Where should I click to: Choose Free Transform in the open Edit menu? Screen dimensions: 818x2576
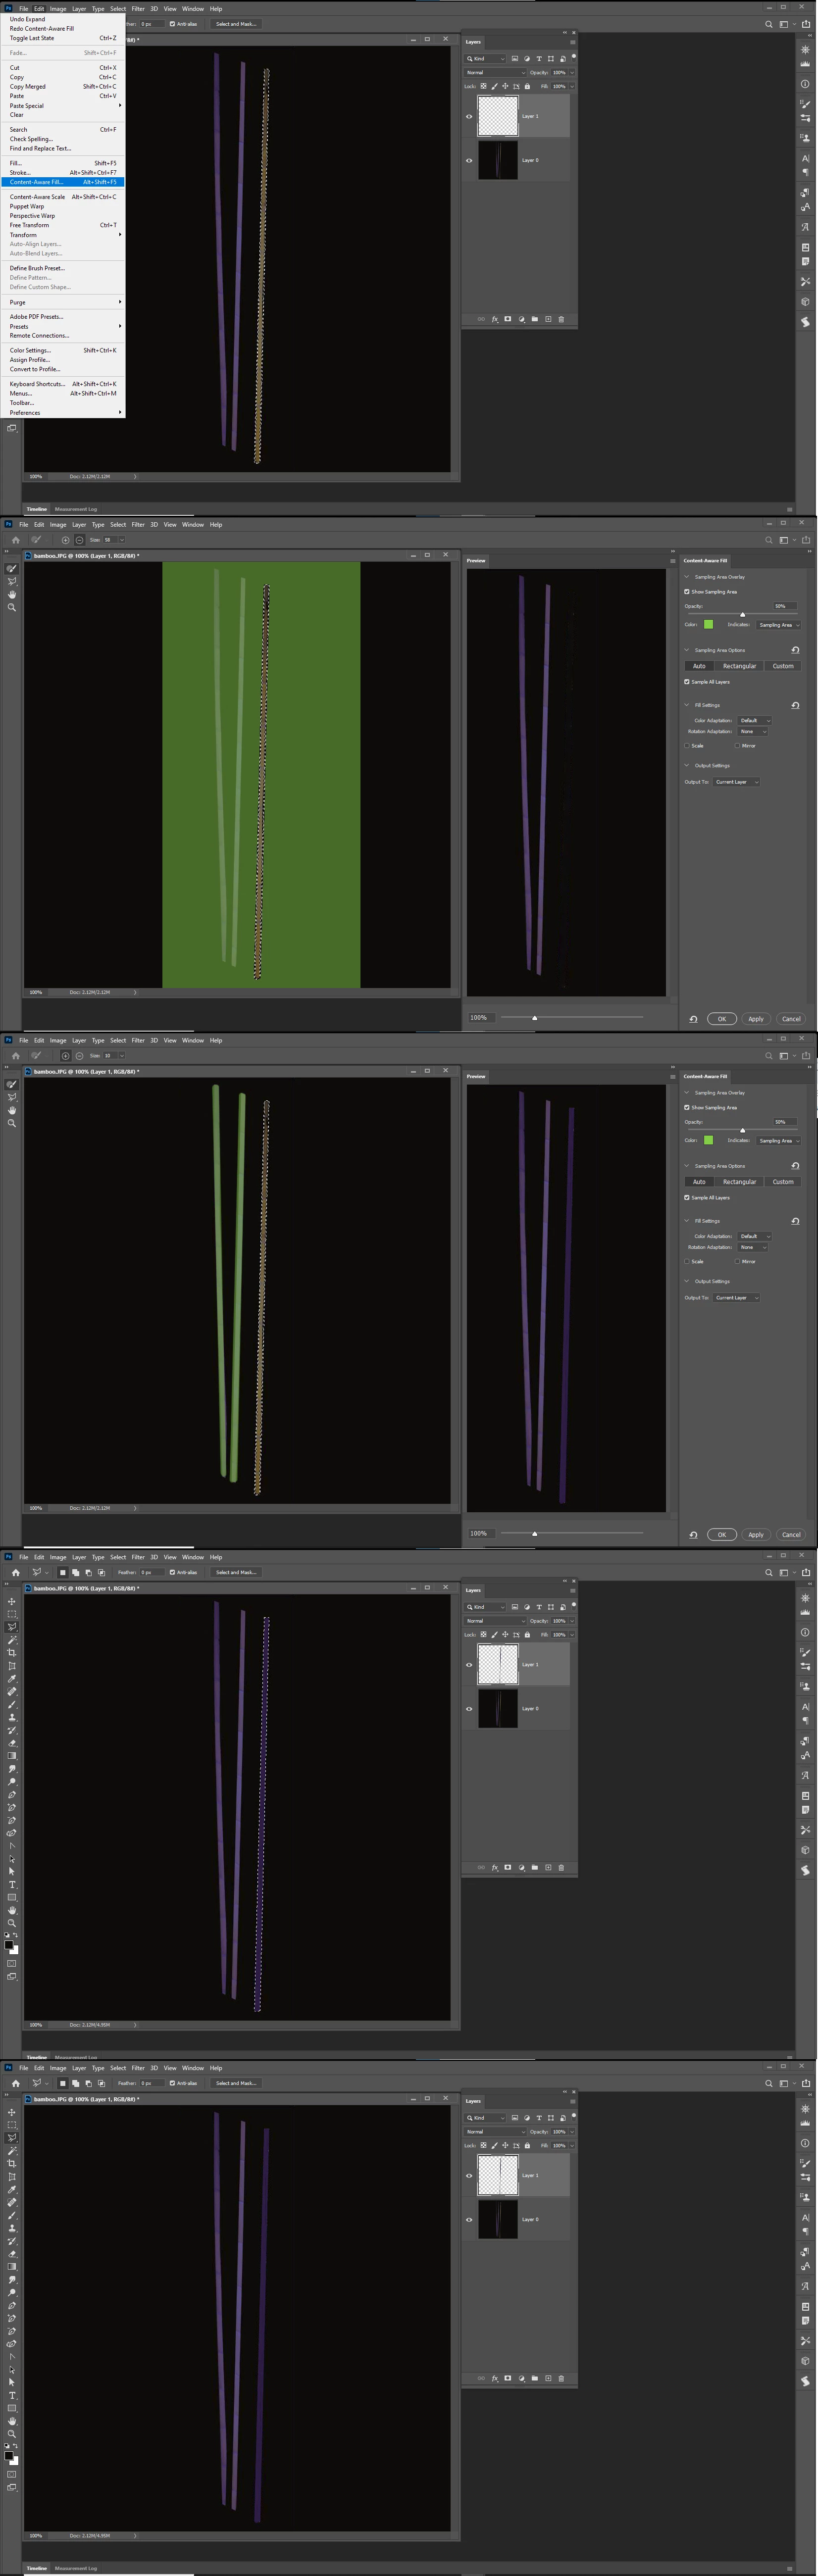[x=63, y=225]
